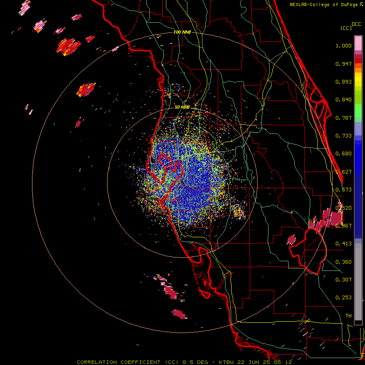Pick the pink swatch atop the color bar
This screenshot has height=365, width=365.
coord(358,43)
